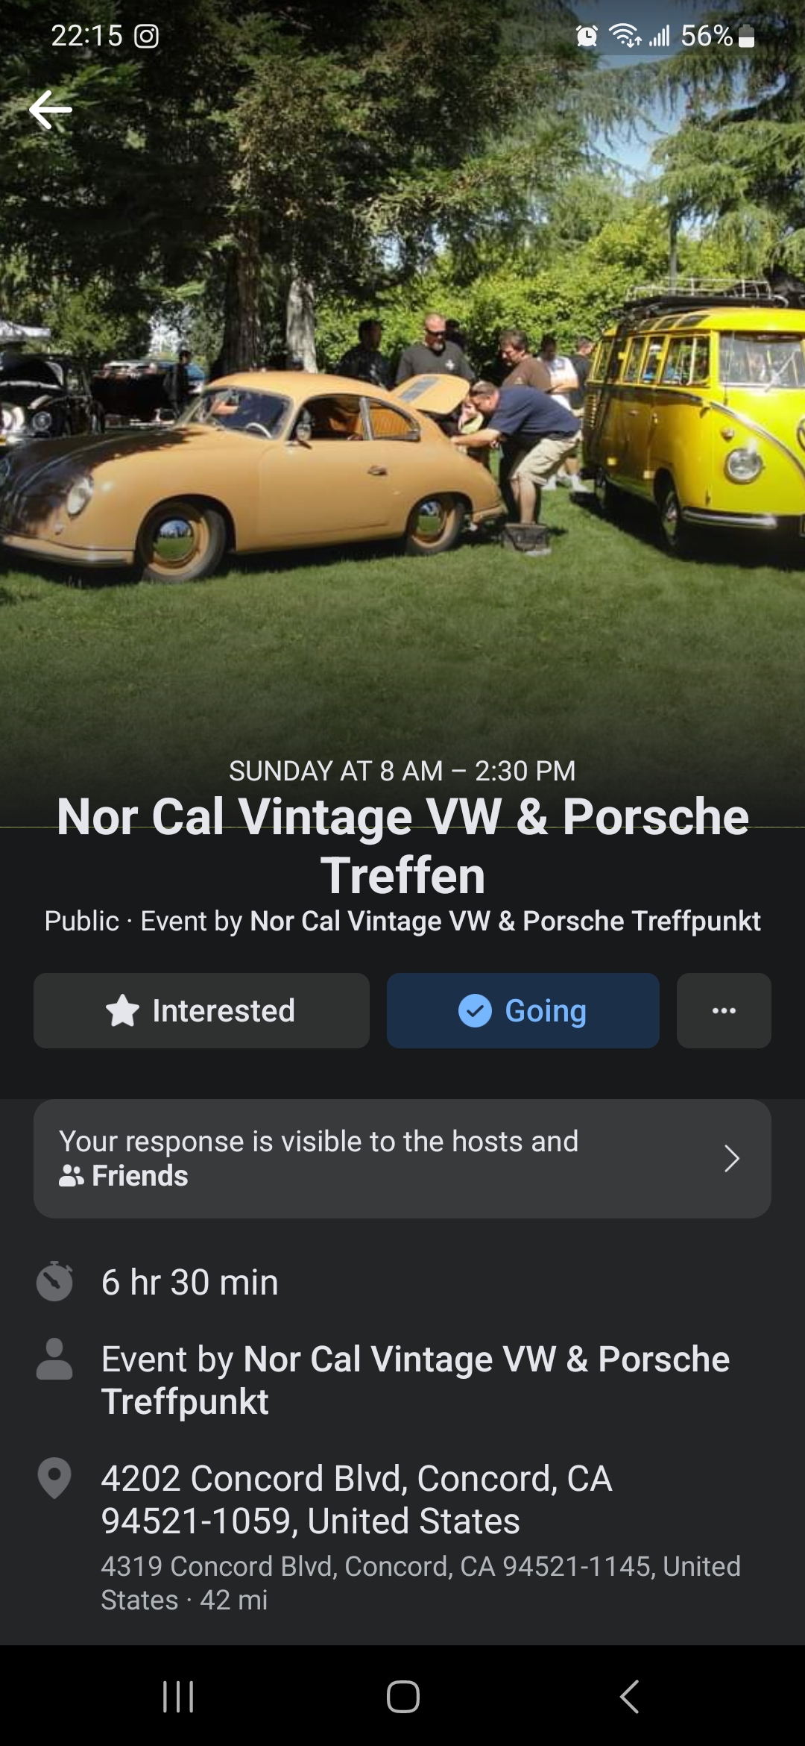Viewport: 805px width, 1746px height.
Task: Toggle the Going response button
Action: click(523, 1011)
